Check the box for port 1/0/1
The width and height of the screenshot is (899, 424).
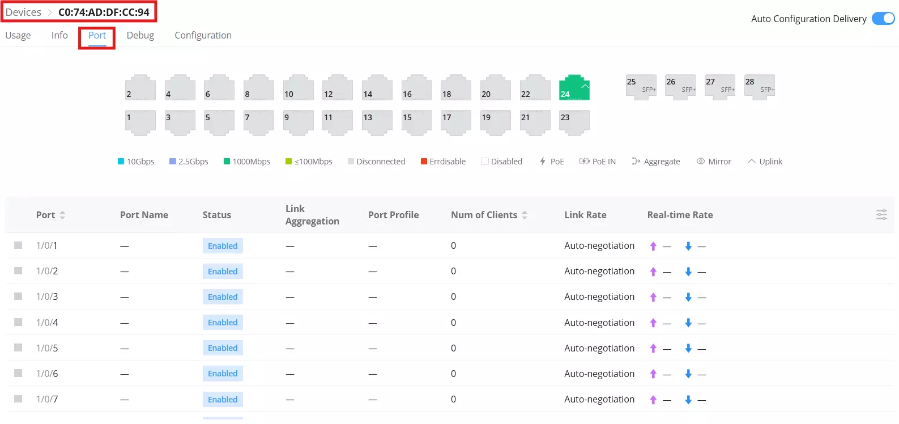click(x=18, y=245)
